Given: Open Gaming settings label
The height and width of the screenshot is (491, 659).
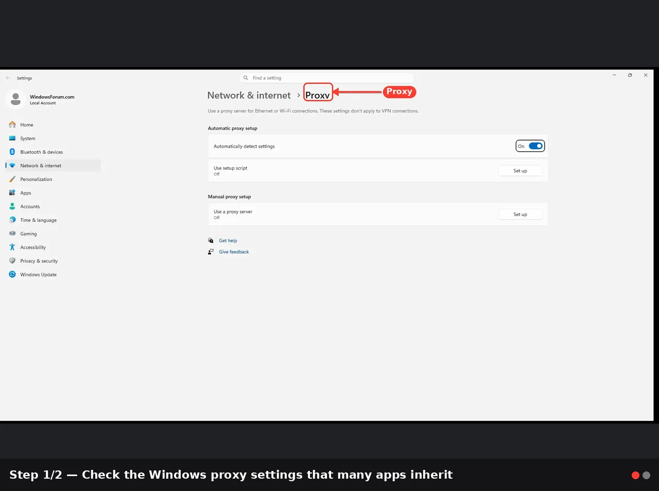Looking at the screenshot, I should 28,234.
